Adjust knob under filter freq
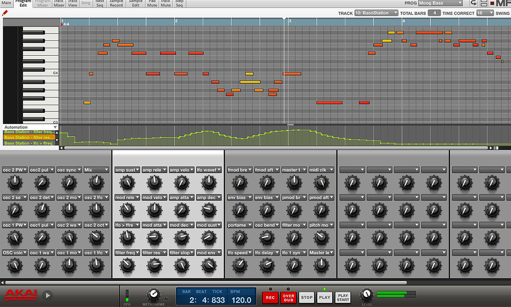 (x=127, y=266)
